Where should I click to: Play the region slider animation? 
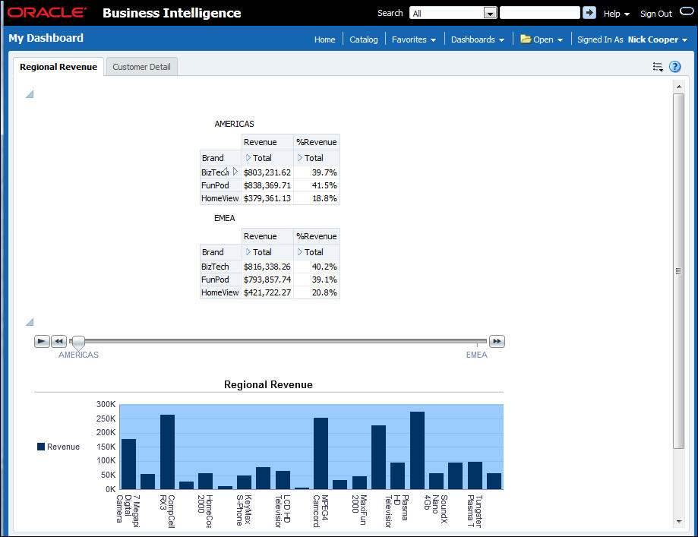tap(42, 342)
